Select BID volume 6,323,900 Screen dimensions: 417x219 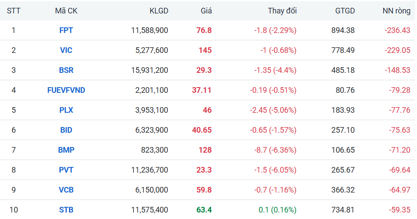[x=152, y=130]
